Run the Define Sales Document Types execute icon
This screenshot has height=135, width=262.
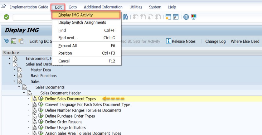(41, 99)
